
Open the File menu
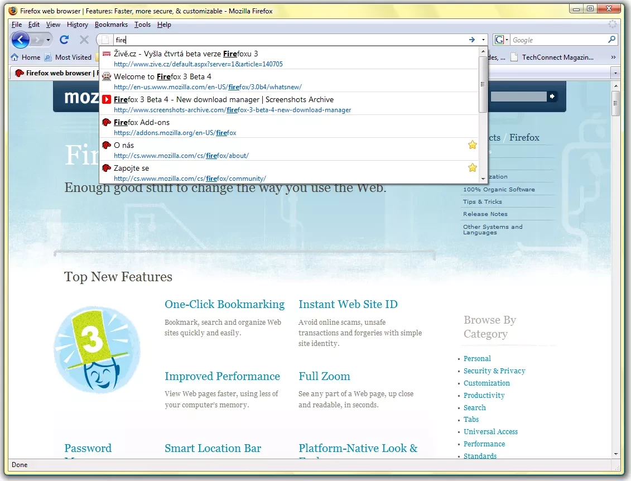(x=17, y=25)
